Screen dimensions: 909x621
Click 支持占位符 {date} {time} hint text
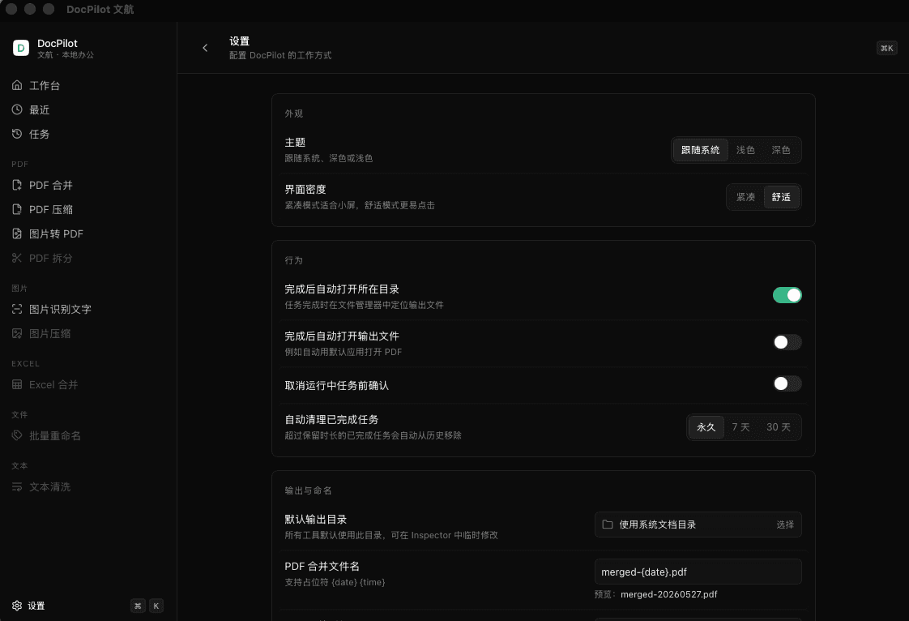coord(335,582)
